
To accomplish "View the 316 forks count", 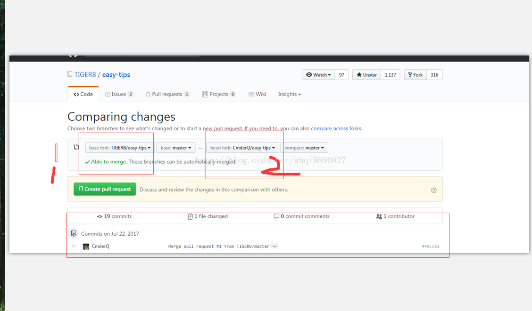I will pos(435,75).
